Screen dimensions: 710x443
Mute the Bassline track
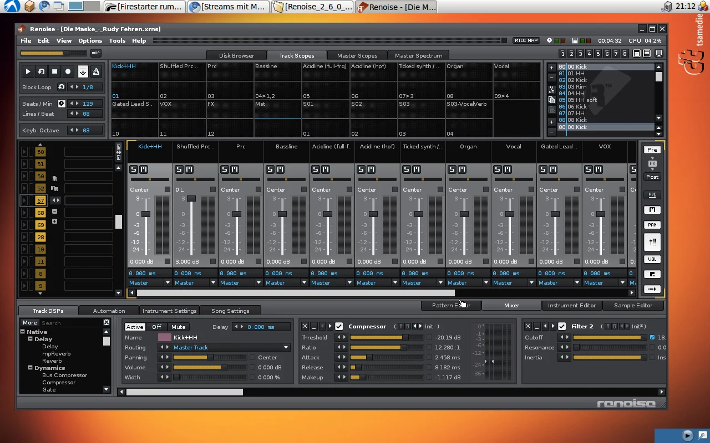click(x=280, y=169)
